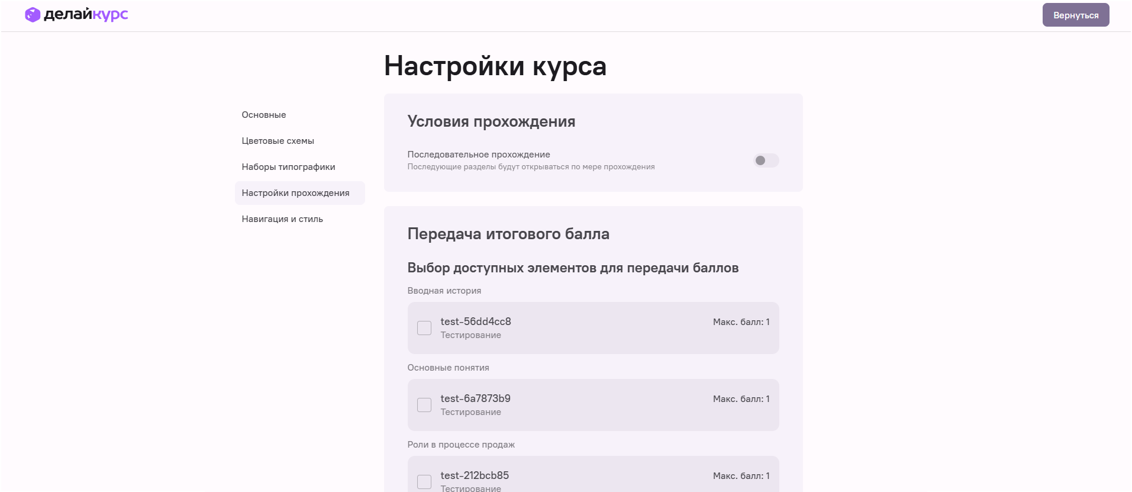Image resolution: width=1132 pixels, height=492 pixels.
Task: Check the test-6a7873b9 checkbox
Action: pos(424,405)
